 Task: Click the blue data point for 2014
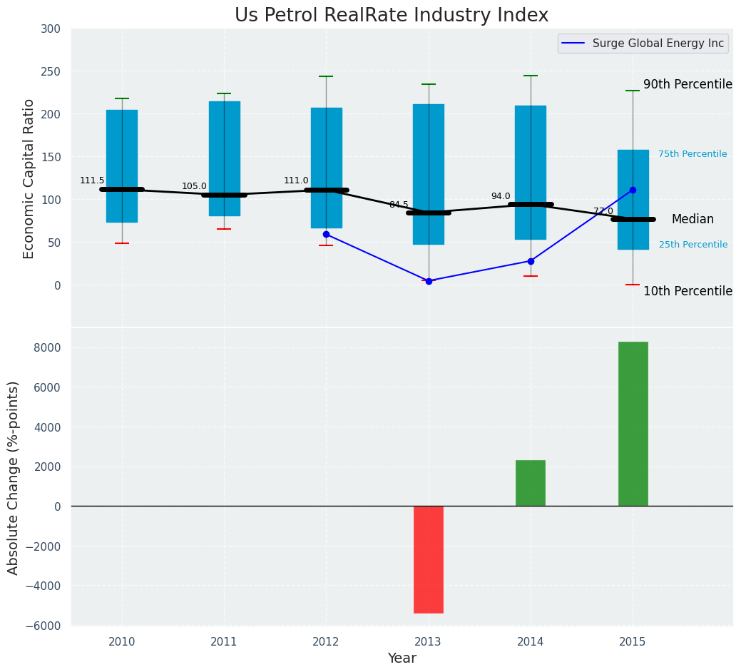[x=531, y=261]
